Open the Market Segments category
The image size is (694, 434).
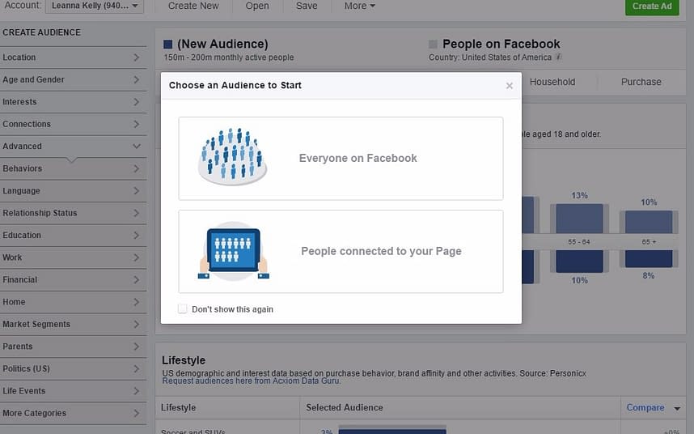73,324
